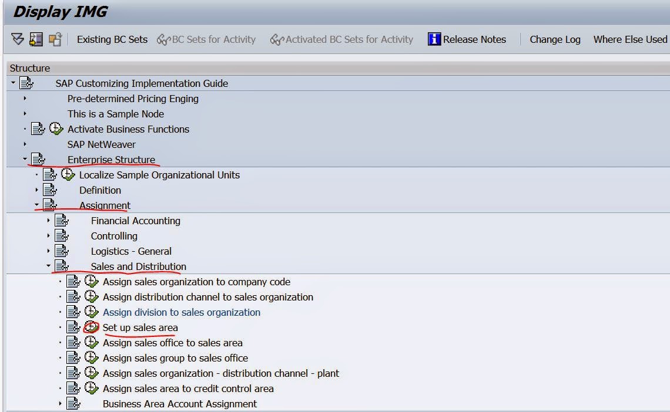Collapse Sales and Distribution node
The height and width of the screenshot is (412, 670).
coord(48,266)
